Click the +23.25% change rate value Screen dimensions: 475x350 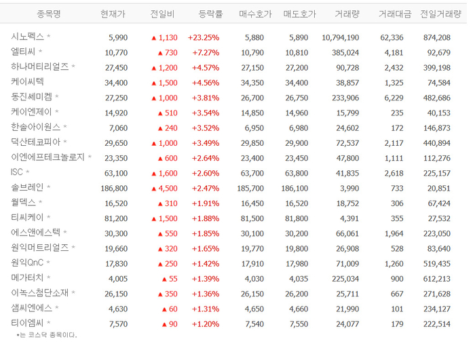click(x=204, y=37)
